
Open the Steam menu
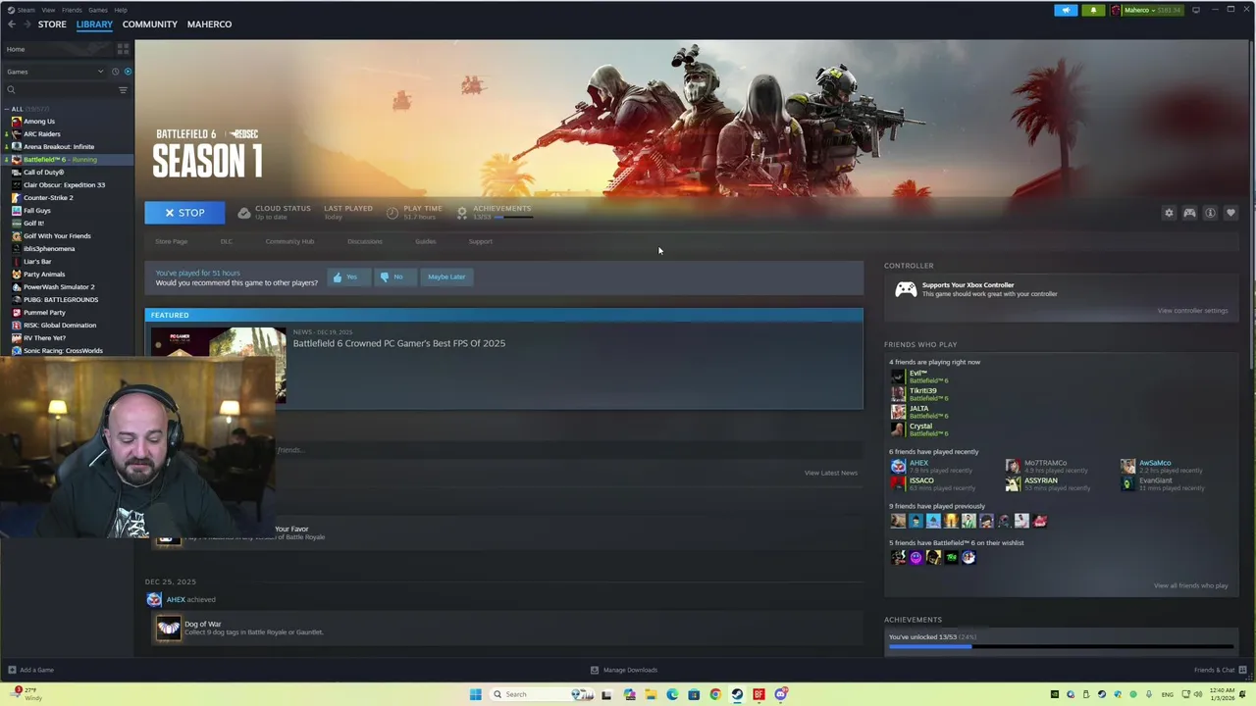coord(27,10)
